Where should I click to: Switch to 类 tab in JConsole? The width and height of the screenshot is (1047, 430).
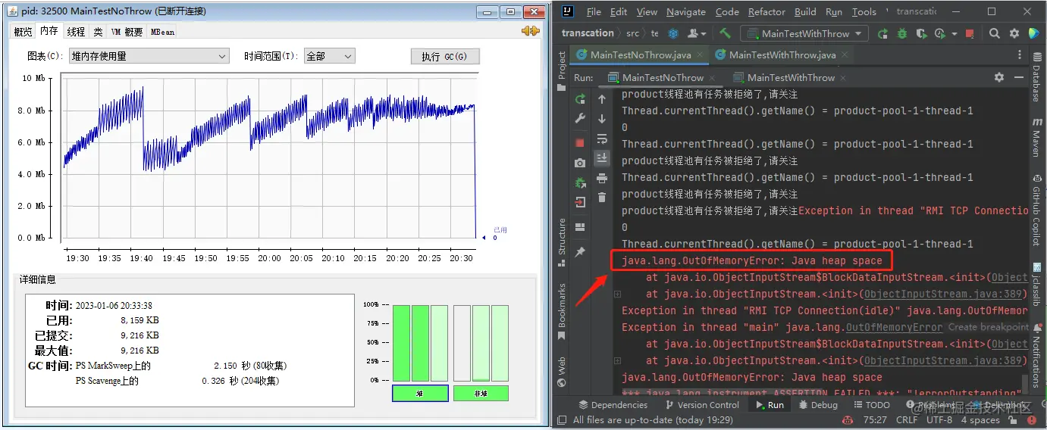point(98,32)
